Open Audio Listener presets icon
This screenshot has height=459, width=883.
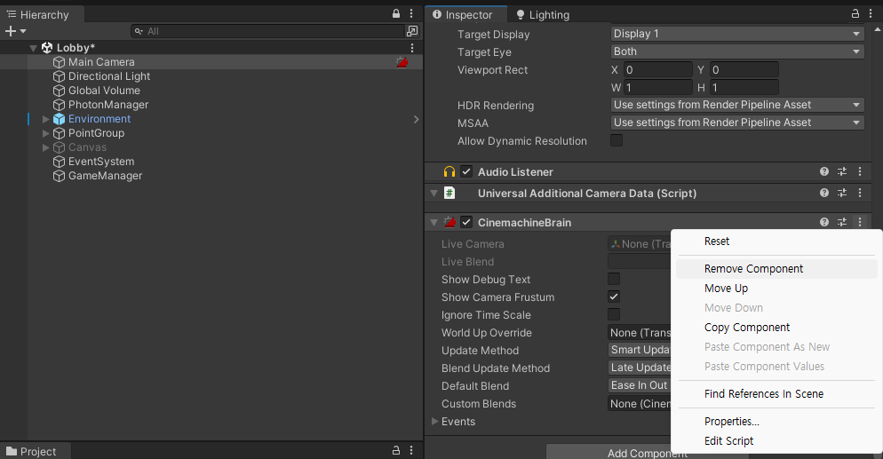tap(842, 171)
